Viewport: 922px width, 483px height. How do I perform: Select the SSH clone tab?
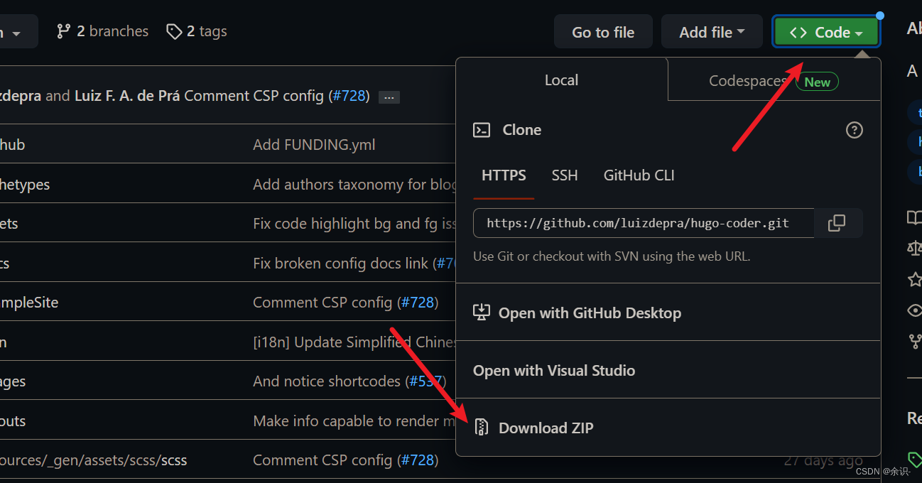(565, 175)
